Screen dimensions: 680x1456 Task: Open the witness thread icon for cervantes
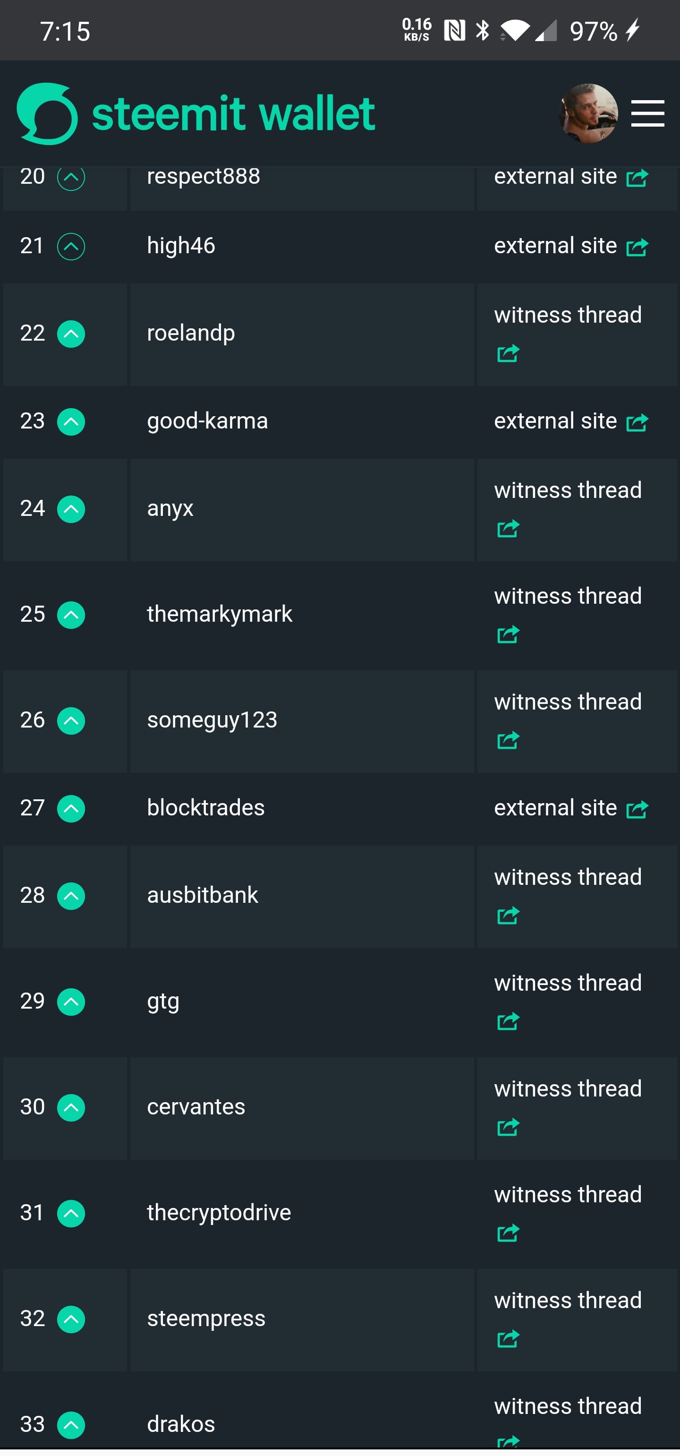click(x=508, y=1126)
